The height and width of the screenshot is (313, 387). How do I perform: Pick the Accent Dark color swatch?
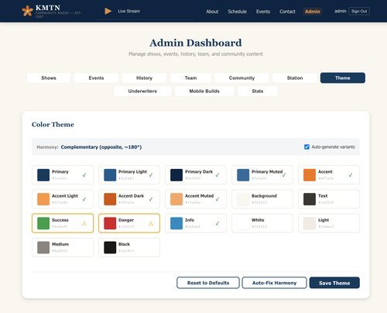tap(110, 199)
